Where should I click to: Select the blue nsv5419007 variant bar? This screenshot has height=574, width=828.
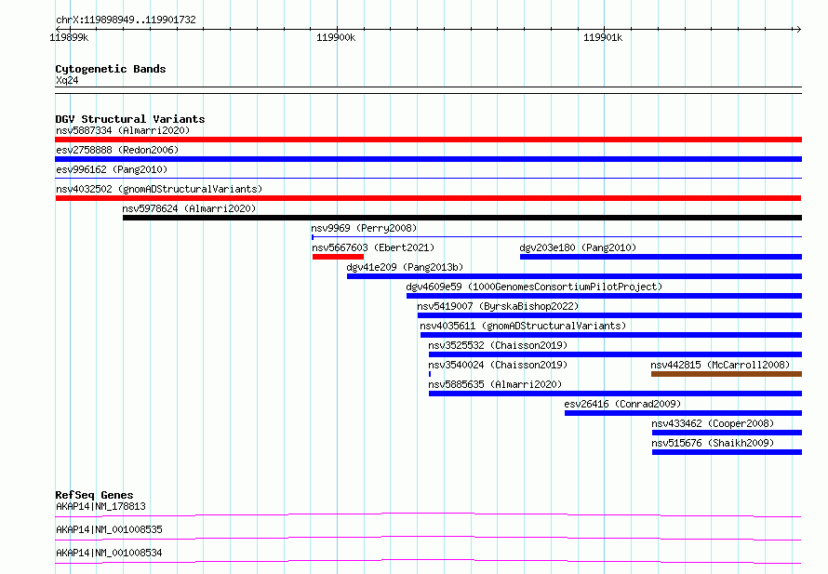point(609,315)
